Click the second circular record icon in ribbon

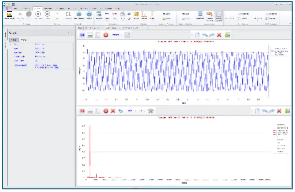[47, 14]
